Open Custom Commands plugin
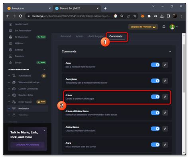The width and height of the screenshot is (189, 158). point(28,89)
